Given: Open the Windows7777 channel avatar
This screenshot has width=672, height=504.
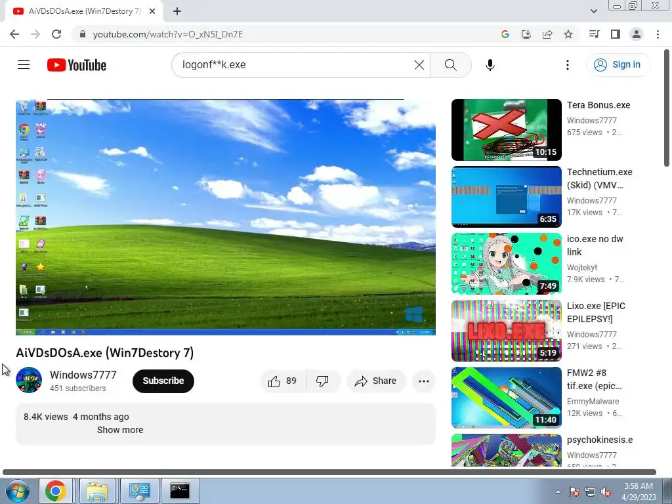Looking at the screenshot, I should 29,380.
